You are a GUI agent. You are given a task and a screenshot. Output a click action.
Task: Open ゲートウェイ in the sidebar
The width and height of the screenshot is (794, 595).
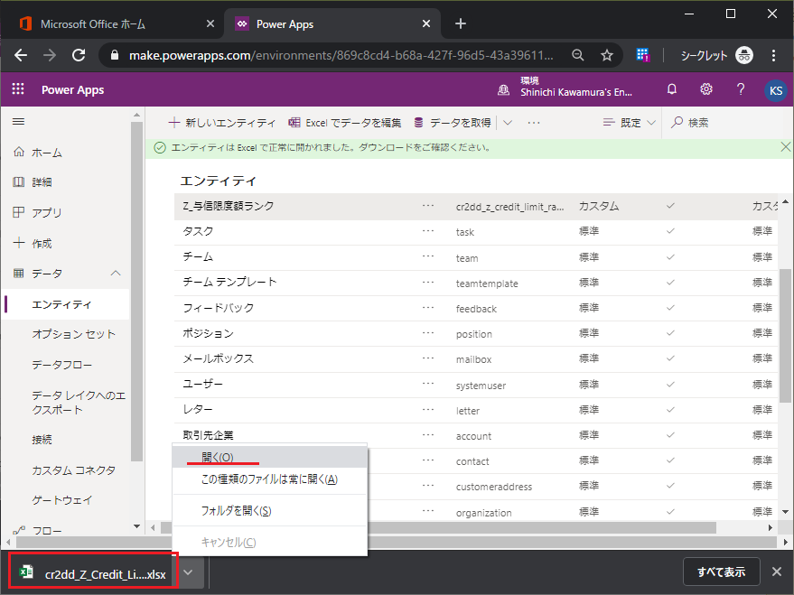(x=61, y=500)
